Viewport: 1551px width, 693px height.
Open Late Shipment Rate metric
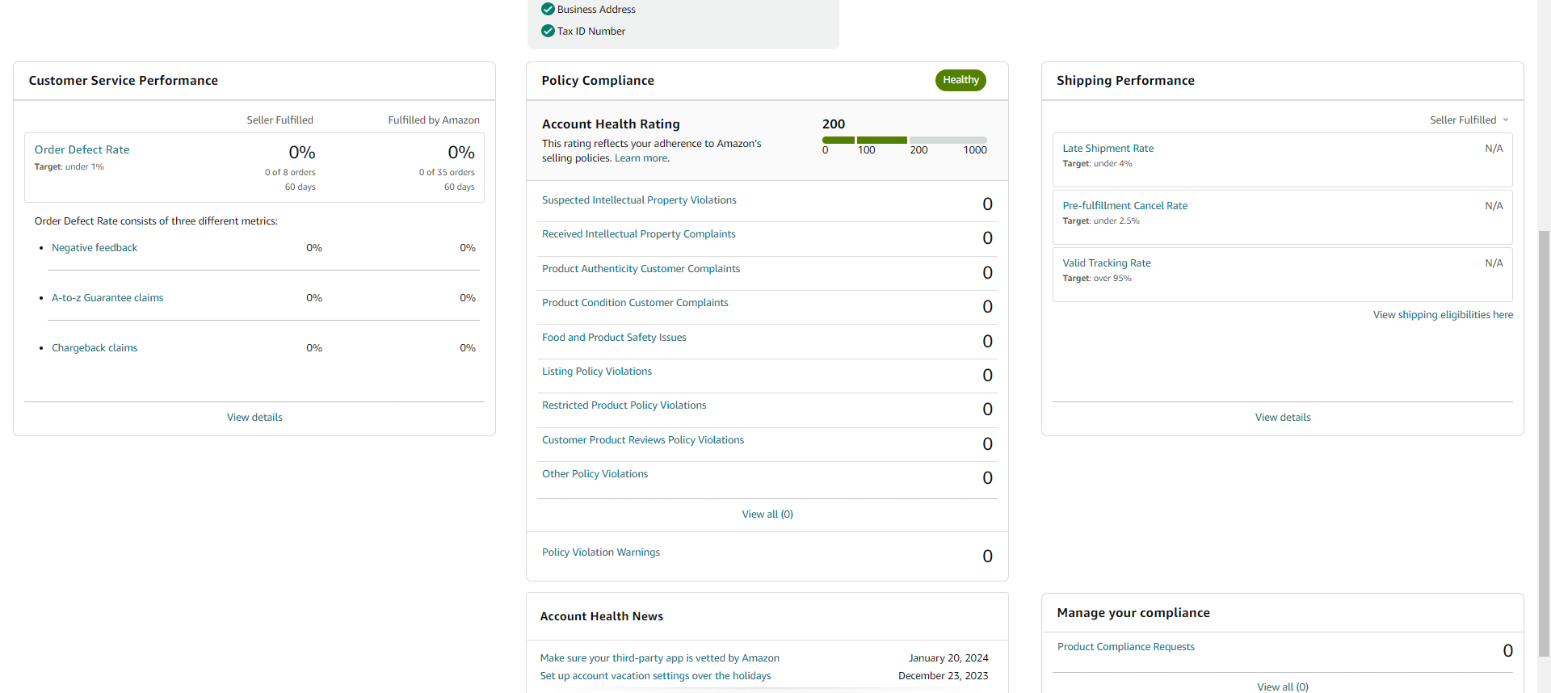[1108, 149]
